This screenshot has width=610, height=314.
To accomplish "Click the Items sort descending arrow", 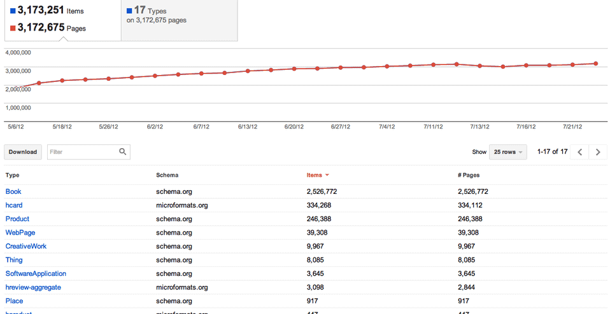I will (x=327, y=175).
